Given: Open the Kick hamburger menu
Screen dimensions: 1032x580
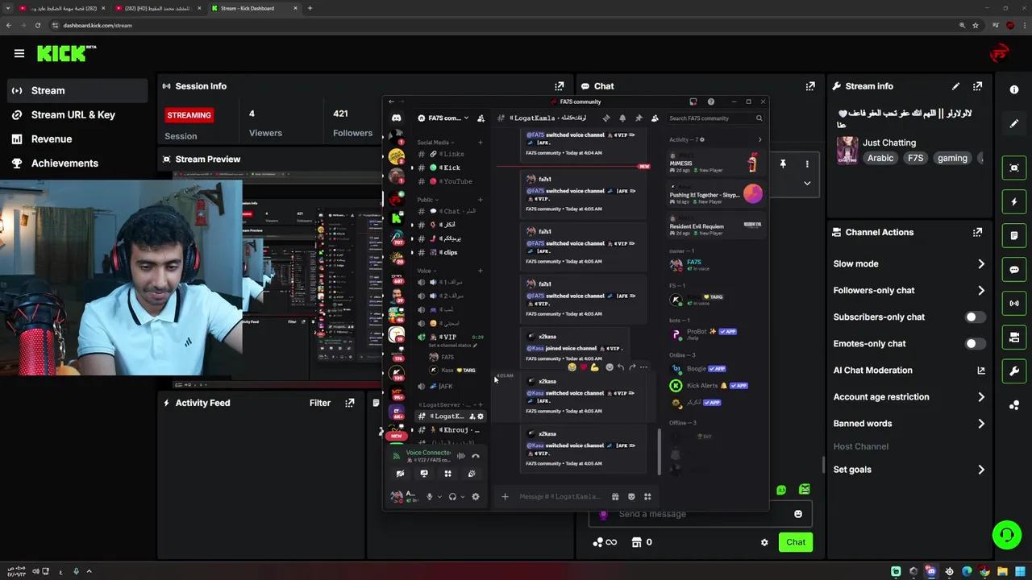Looking at the screenshot, I should 19,53.
